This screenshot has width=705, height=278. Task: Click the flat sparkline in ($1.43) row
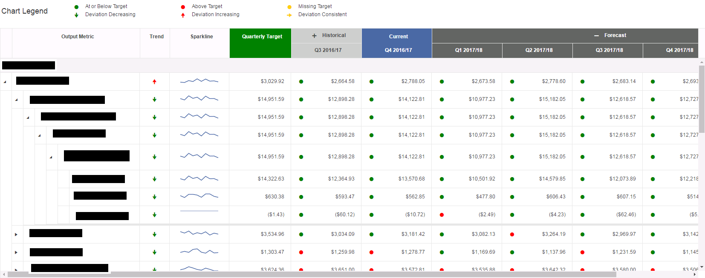point(199,211)
